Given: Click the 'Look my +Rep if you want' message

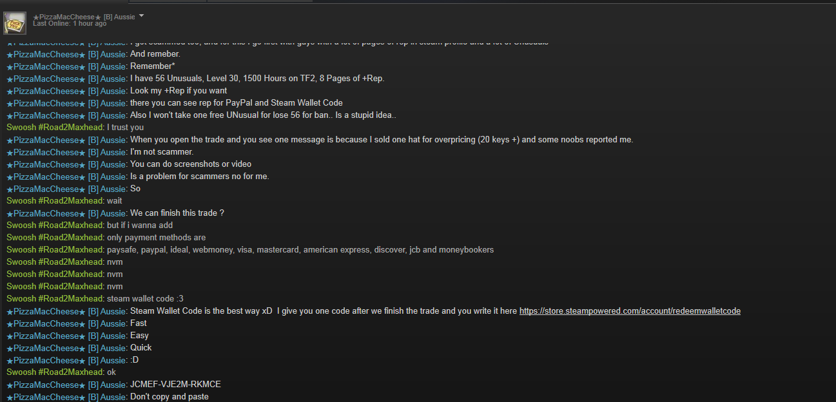Looking at the screenshot, I should [x=179, y=91].
